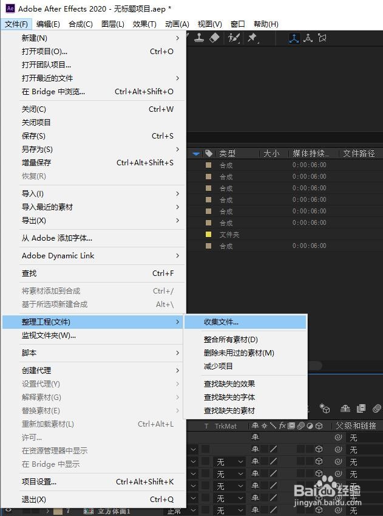Click the 父级和链接 column header
This screenshot has width=383, height=516.
tap(356, 426)
